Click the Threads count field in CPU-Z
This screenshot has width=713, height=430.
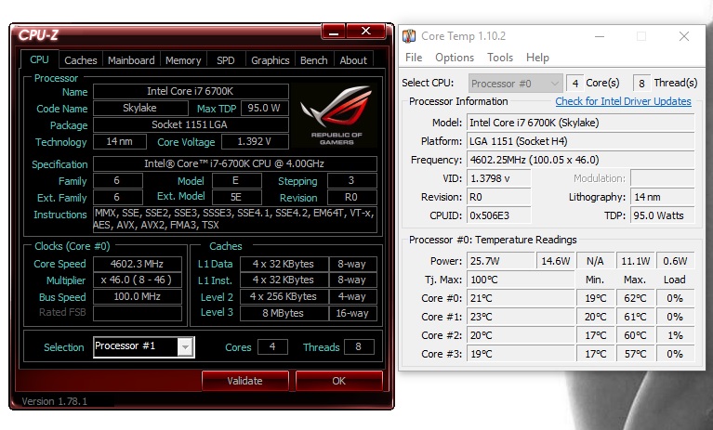[x=359, y=347]
